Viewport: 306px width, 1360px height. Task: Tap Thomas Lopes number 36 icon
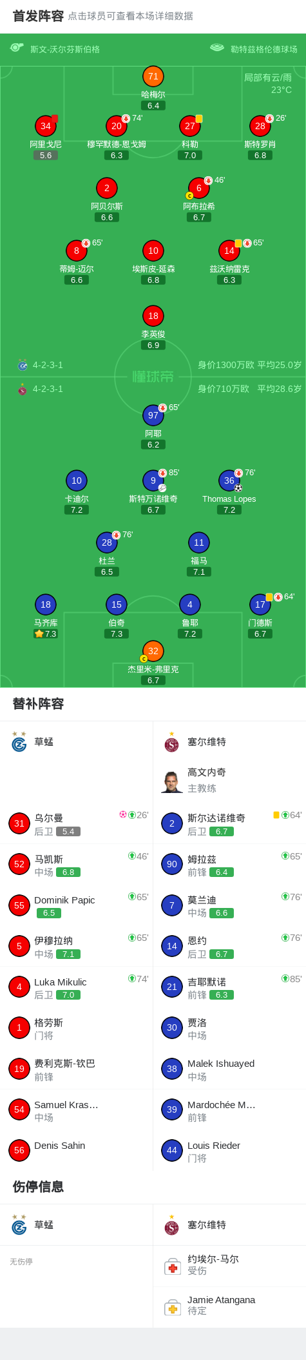(229, 480)
